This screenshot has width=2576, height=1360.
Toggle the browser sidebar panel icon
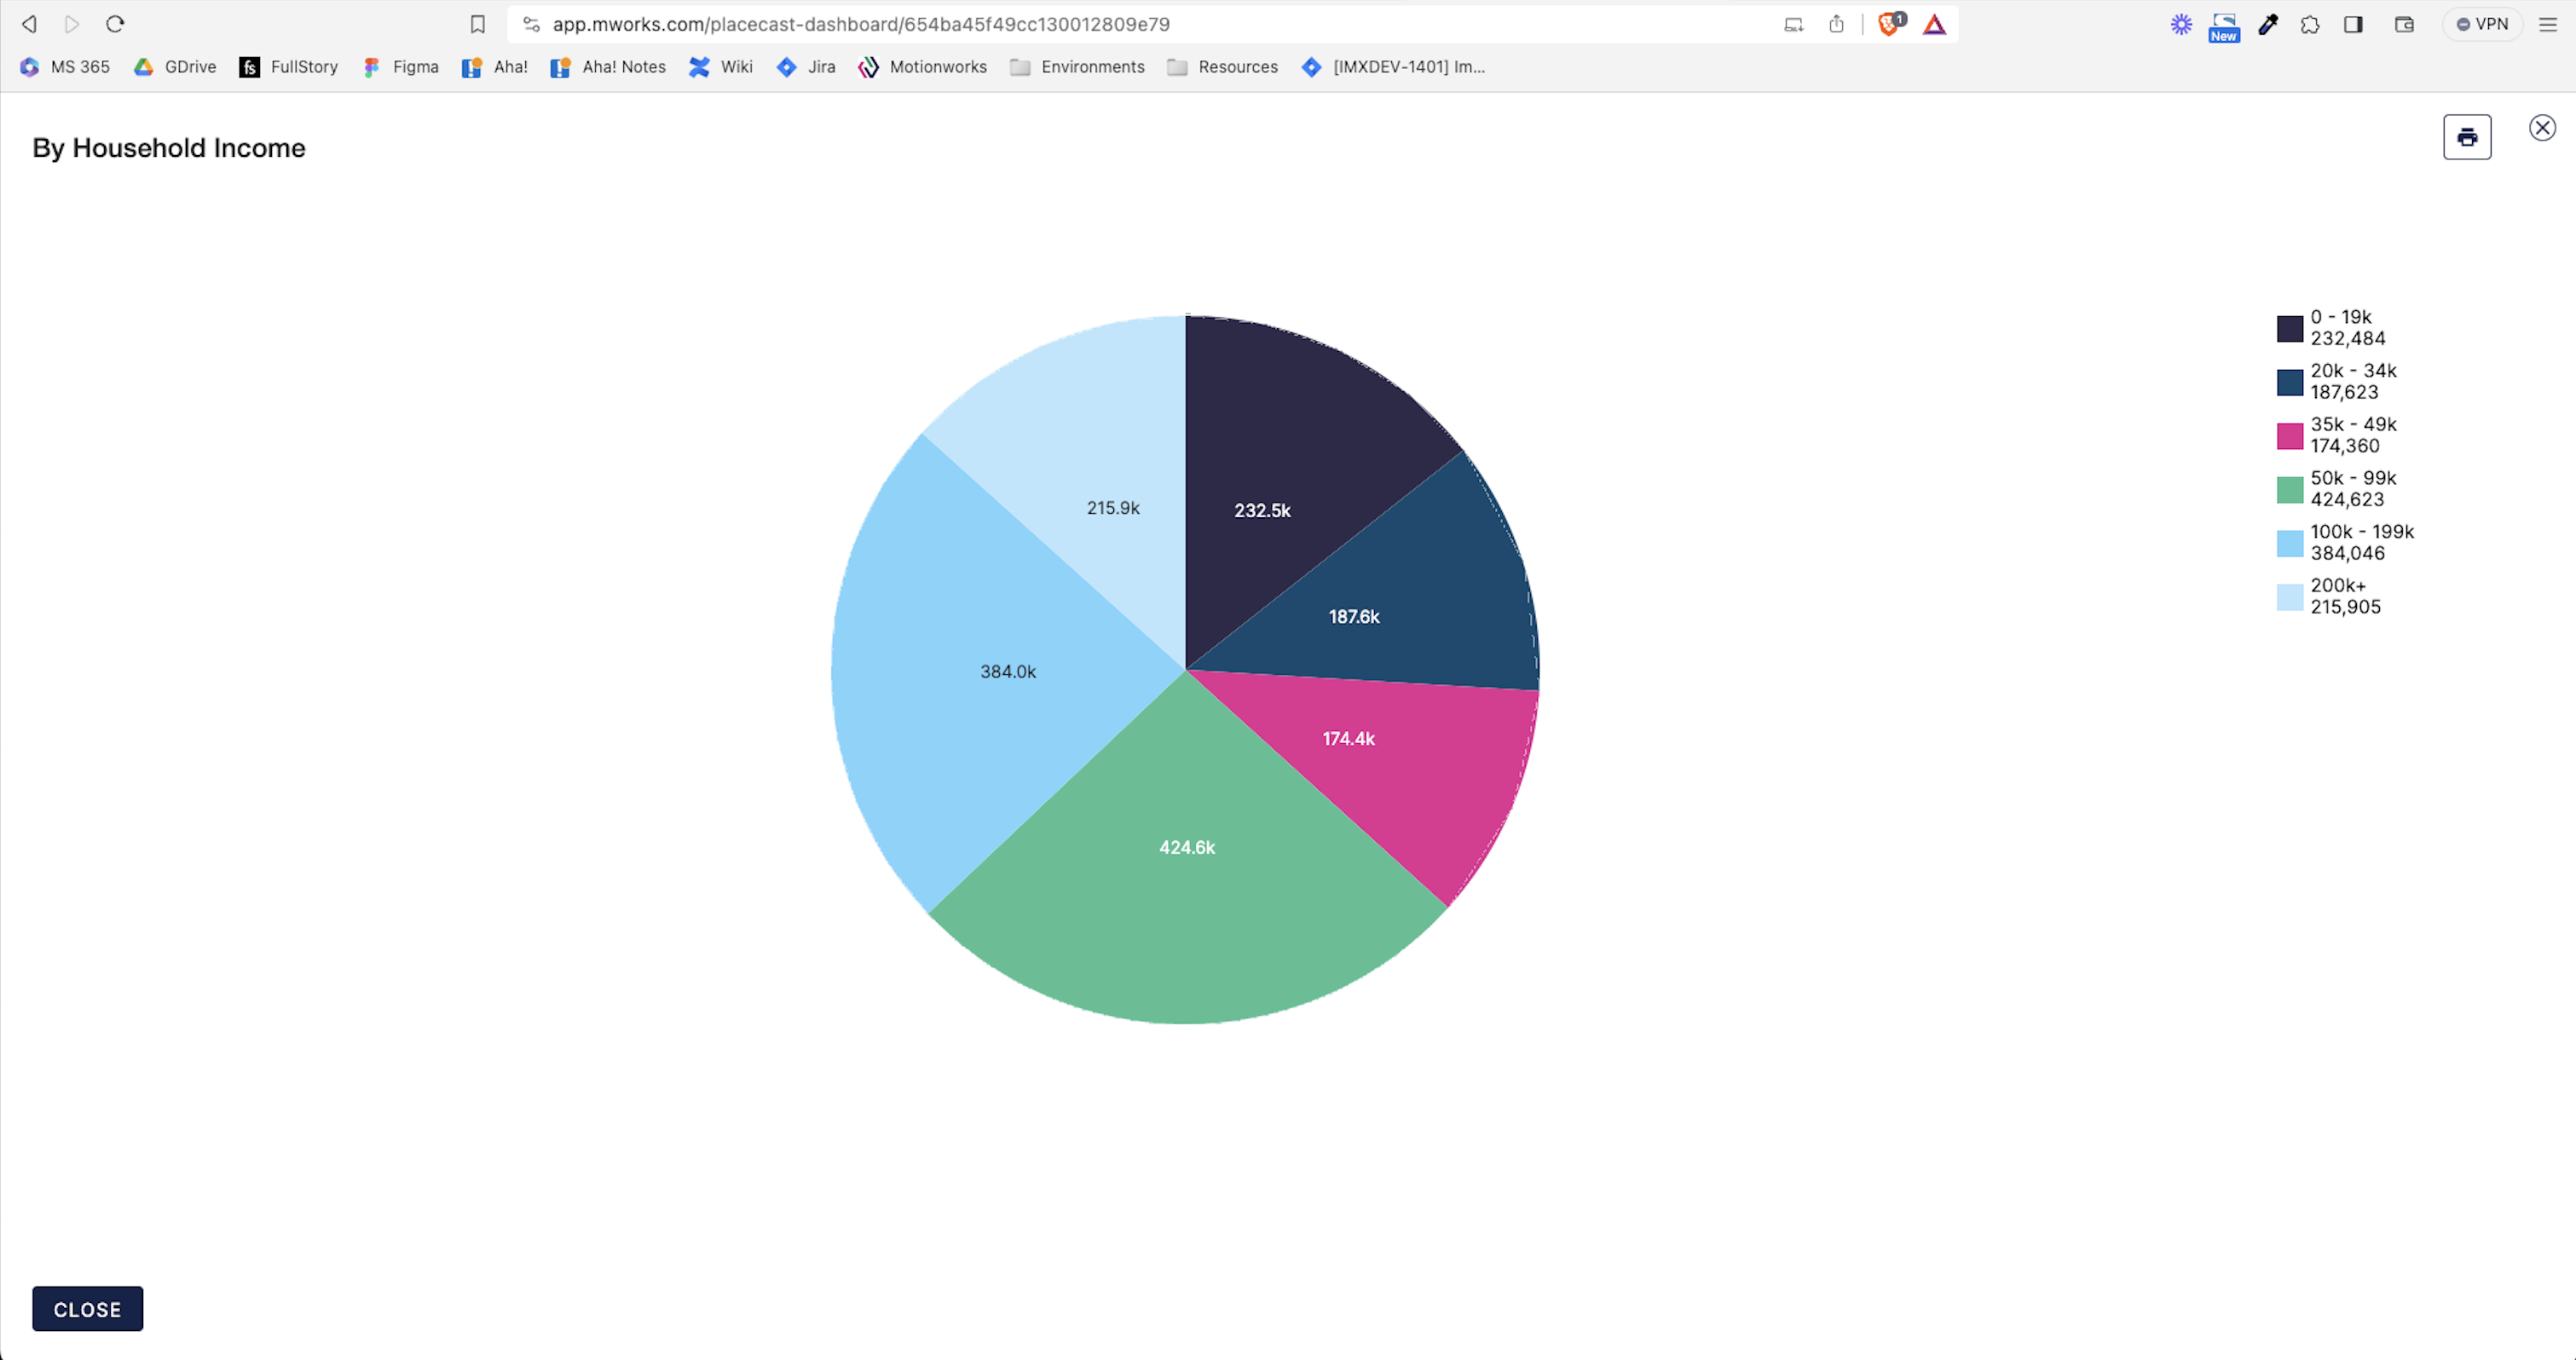tap(2353, 24)
